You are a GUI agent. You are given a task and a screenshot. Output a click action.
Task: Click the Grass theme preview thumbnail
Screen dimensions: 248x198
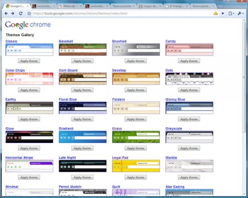coord(136,137)
